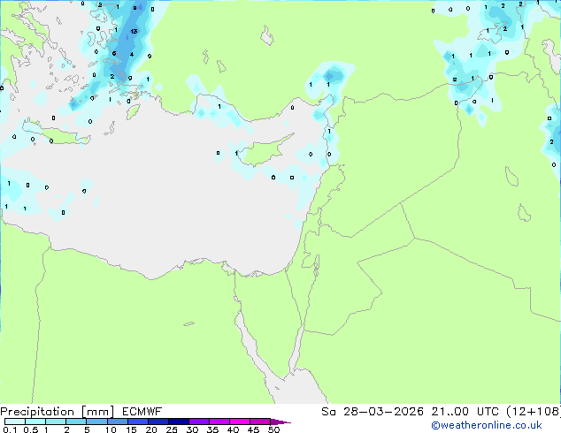Viewport: 561px width, 433px height.
Task: Click the purple legend swatch between 30 and 35
Action: 198,422
